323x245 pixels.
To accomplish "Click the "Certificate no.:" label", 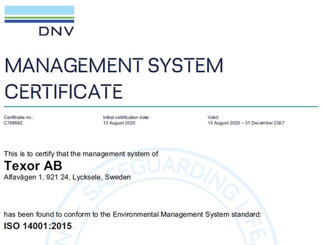I will [18, 117].
